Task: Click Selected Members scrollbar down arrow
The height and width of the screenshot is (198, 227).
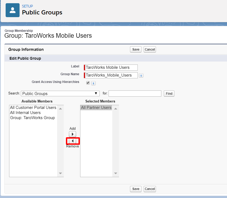Action: tap(116, 173)
